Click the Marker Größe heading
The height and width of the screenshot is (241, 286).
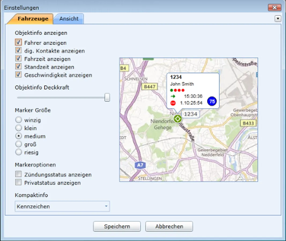click(x=33, y=110)
